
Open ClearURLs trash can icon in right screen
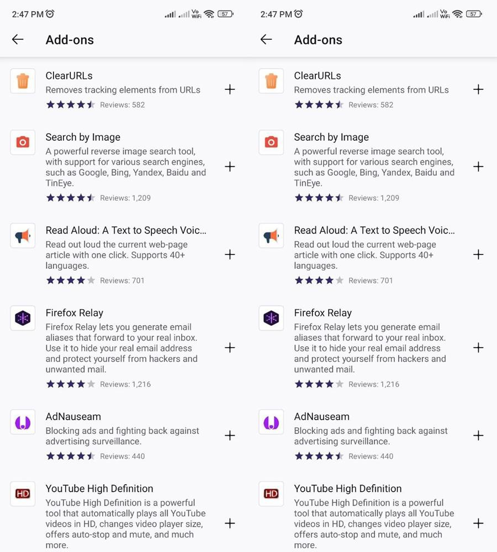[271, 81]
